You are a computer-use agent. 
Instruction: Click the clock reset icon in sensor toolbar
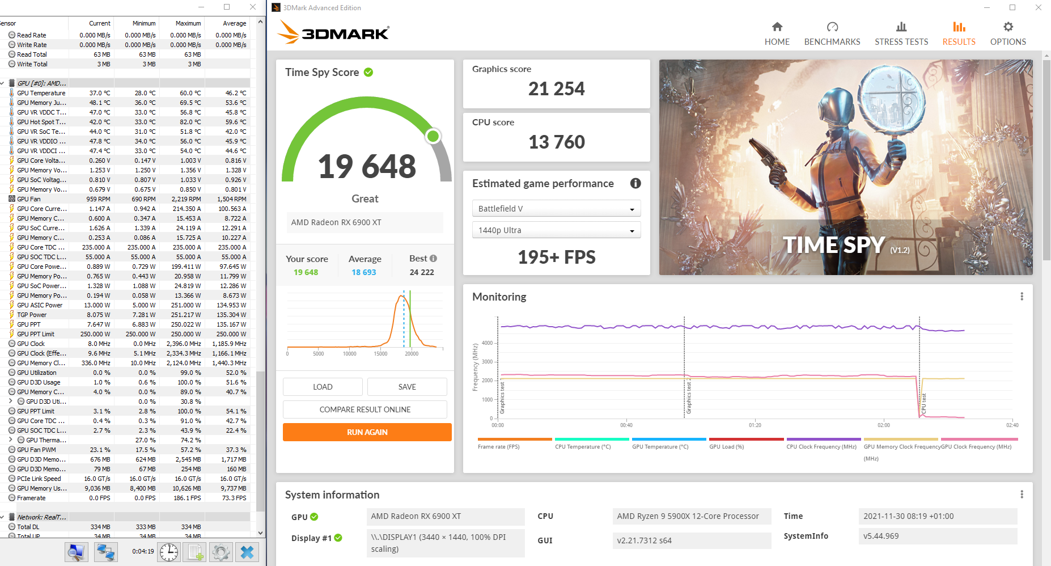(169, 552)
